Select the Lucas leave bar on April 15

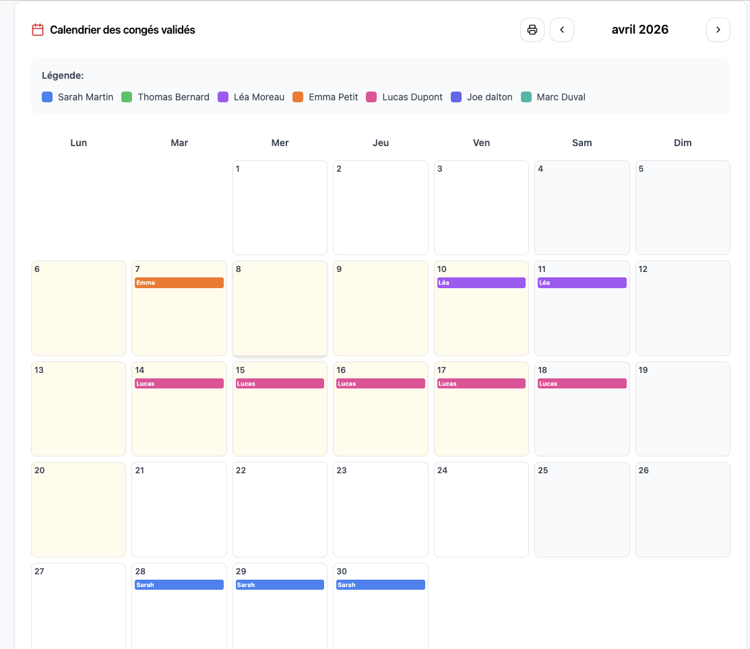point(280,383)
